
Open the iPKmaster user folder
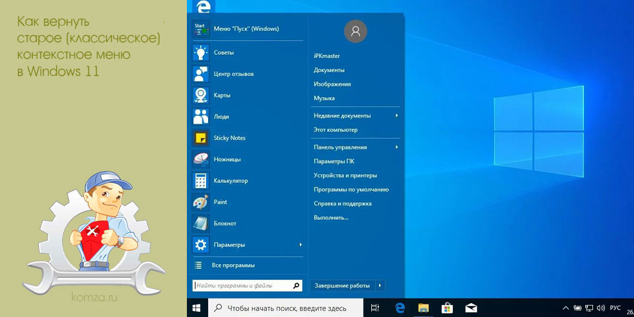click(x=327, y=55)
